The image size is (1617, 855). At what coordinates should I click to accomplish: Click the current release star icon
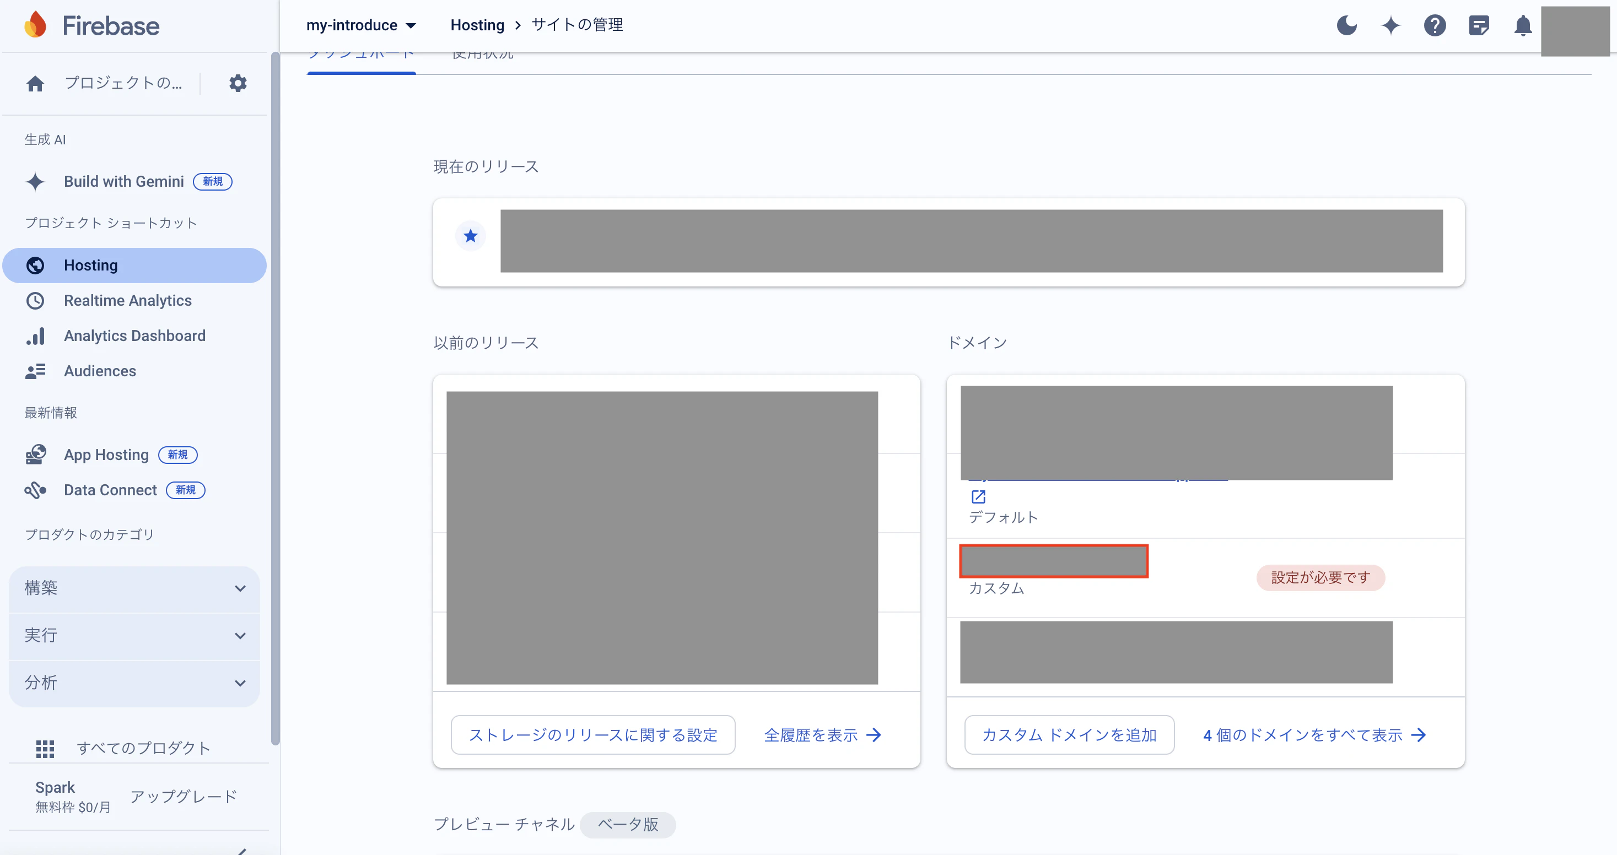point(470,236)
